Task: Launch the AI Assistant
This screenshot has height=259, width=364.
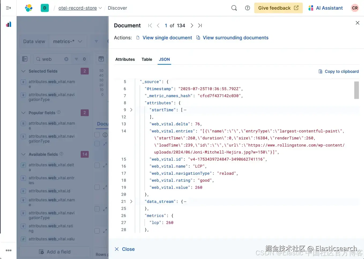Action: click(x=326, y=8)
